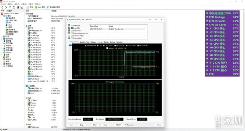
Task: Open the 文件(F) menu
Action: 3,4
